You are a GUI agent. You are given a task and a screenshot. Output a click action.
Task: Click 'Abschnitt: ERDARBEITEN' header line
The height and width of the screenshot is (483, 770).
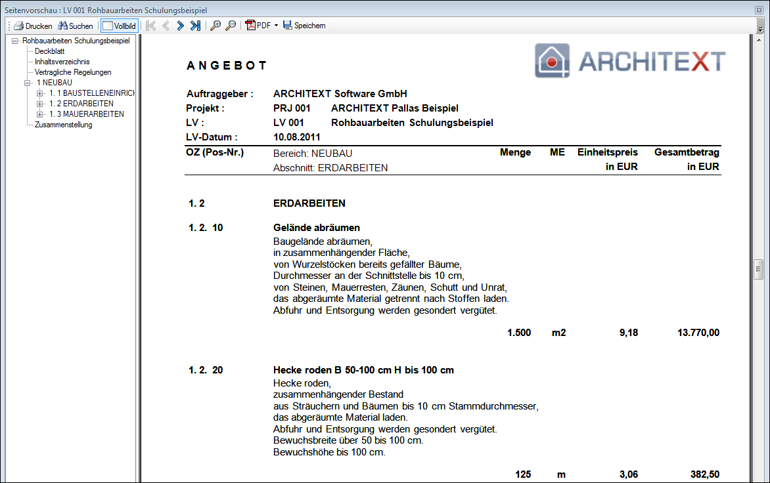(x=330, y=168)
